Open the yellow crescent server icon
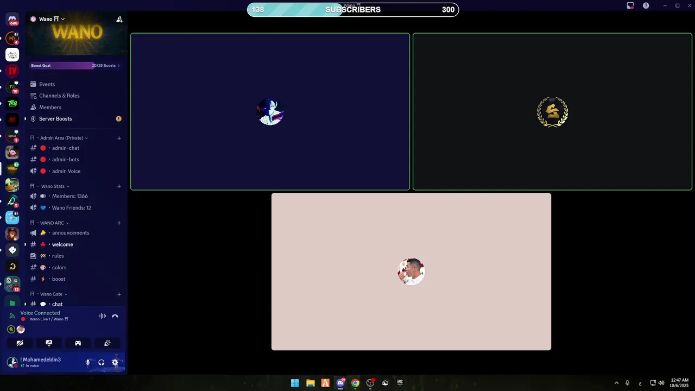695x391 pixels. (x=12, y=266)
